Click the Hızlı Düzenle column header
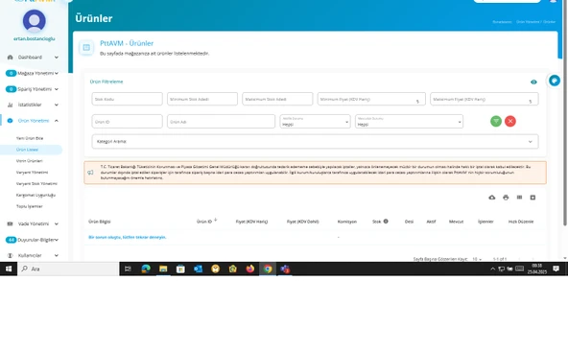Viewport: 568px width, 351px height. pos(521,222)
